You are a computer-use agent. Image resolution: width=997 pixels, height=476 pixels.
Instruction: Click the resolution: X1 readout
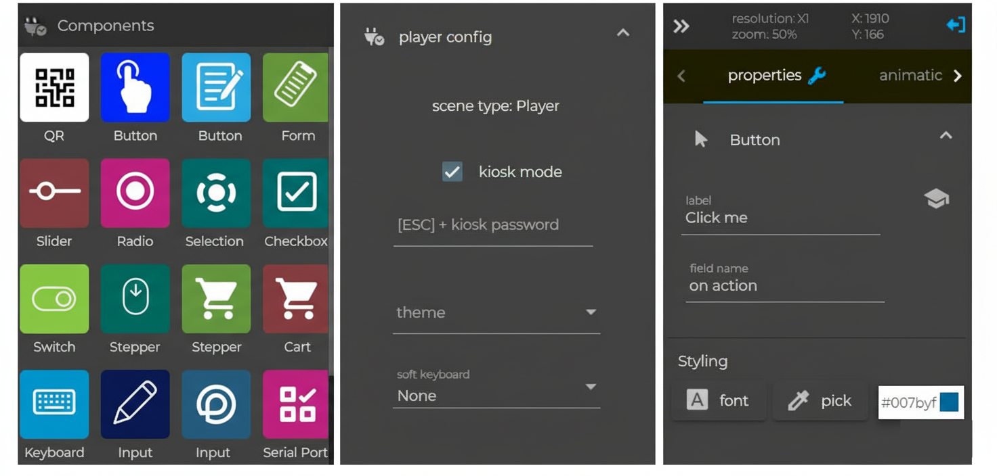click(770, 19)
